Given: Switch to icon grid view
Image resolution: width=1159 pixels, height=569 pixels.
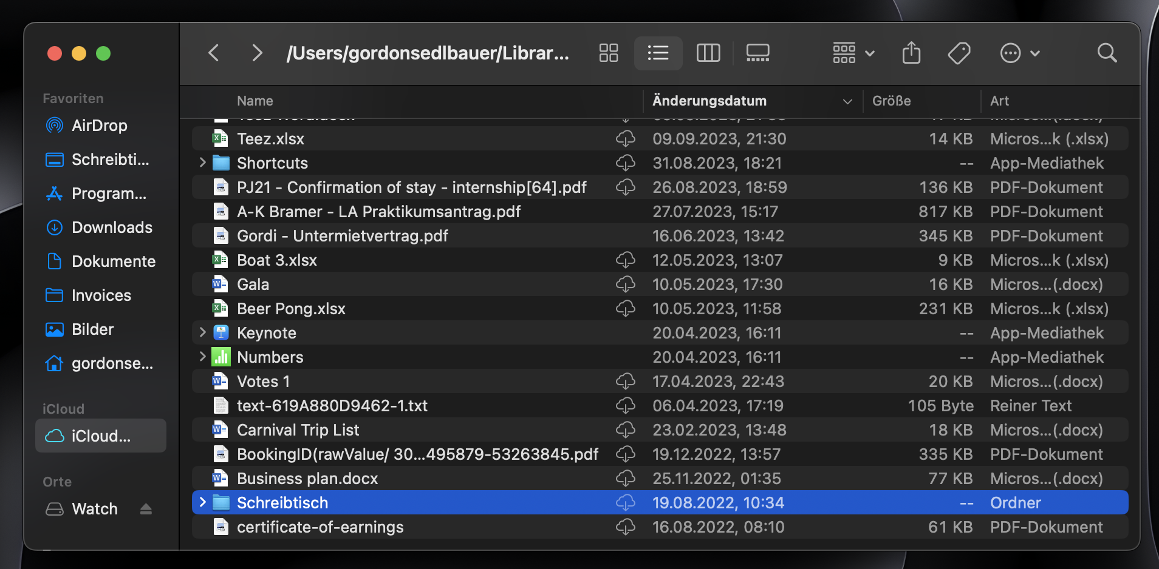Looking at the screenshot, I should tap(608, 53).
